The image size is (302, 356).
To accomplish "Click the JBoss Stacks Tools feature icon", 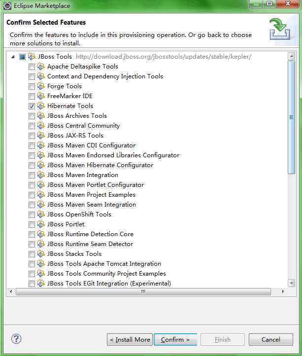I will coord(41,254).
